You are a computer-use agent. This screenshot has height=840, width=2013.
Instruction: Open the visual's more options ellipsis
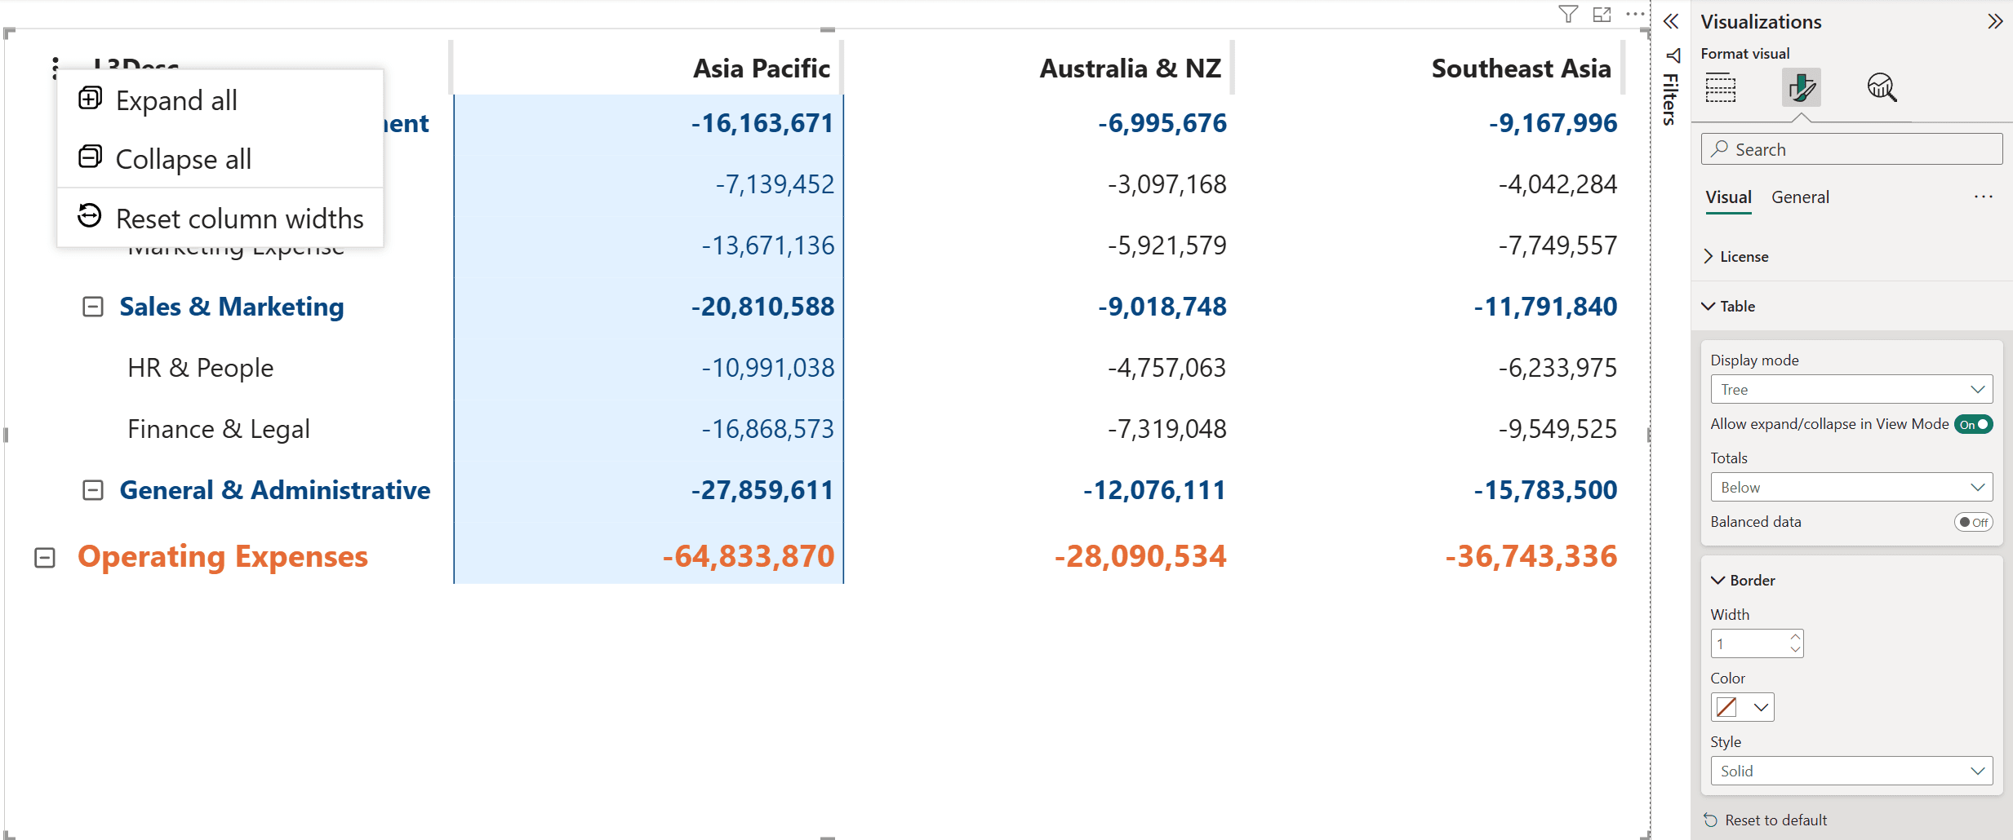pos(1635,14)
